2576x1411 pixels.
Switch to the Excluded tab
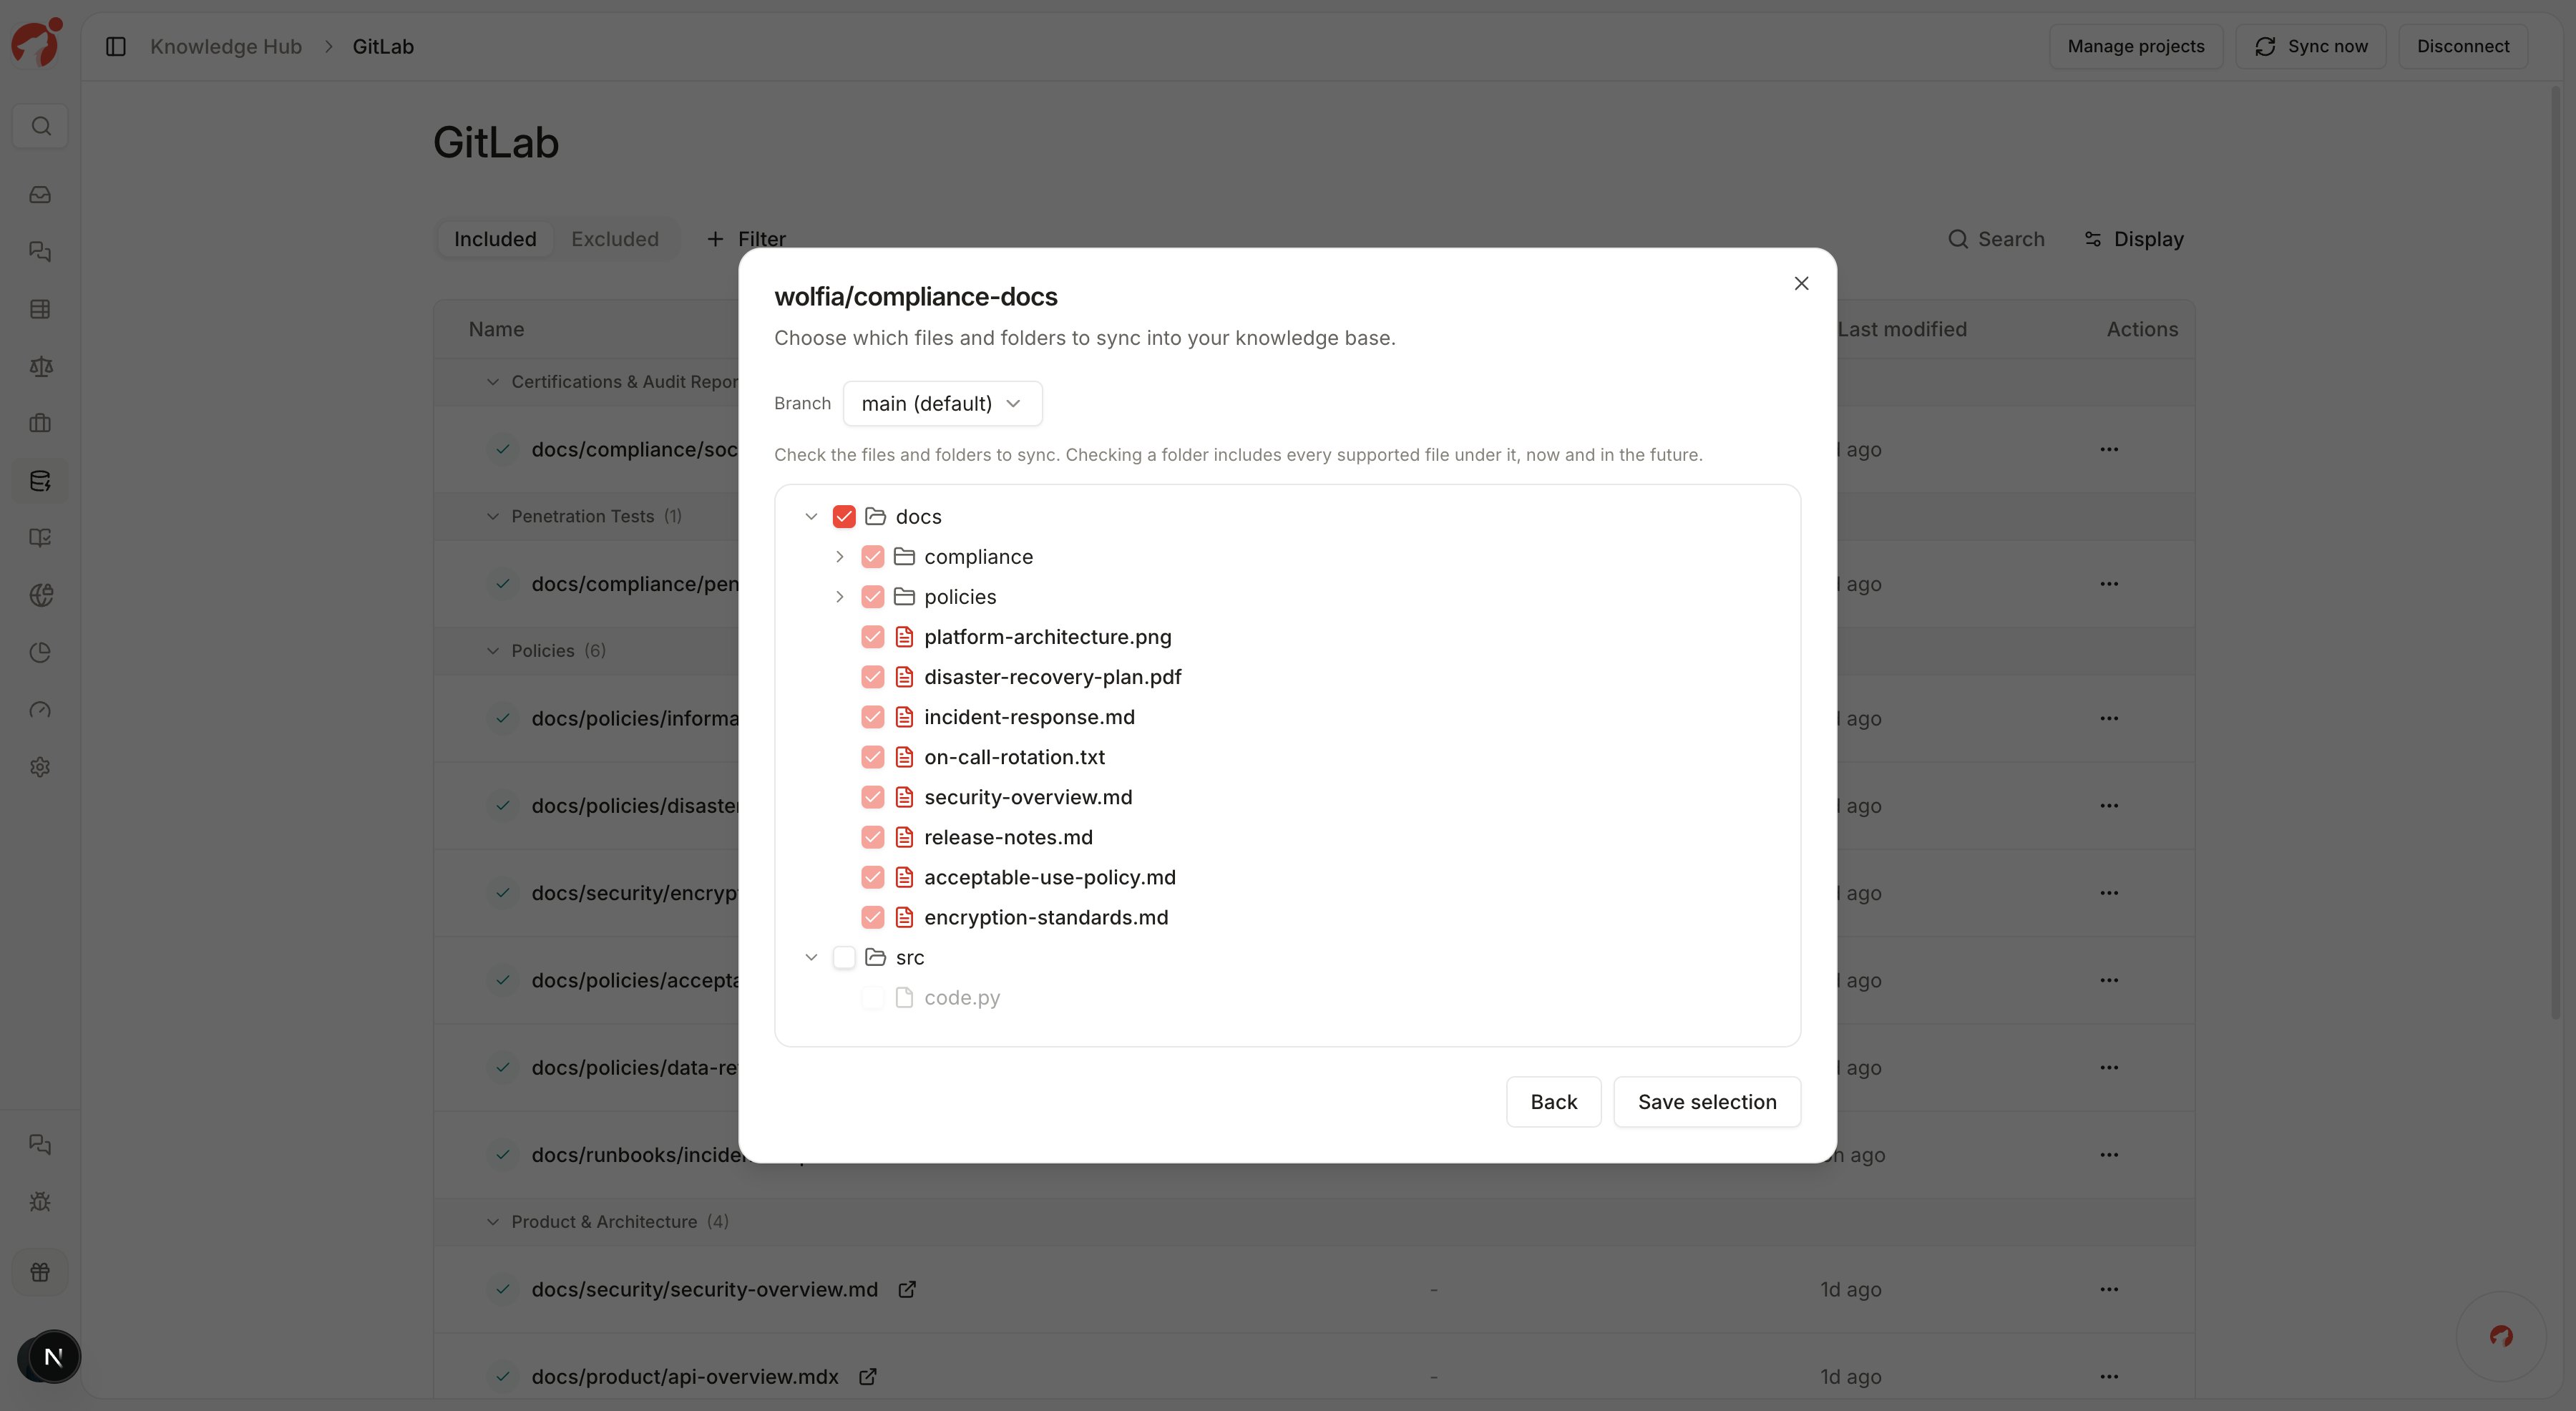[x=615, y=239]
